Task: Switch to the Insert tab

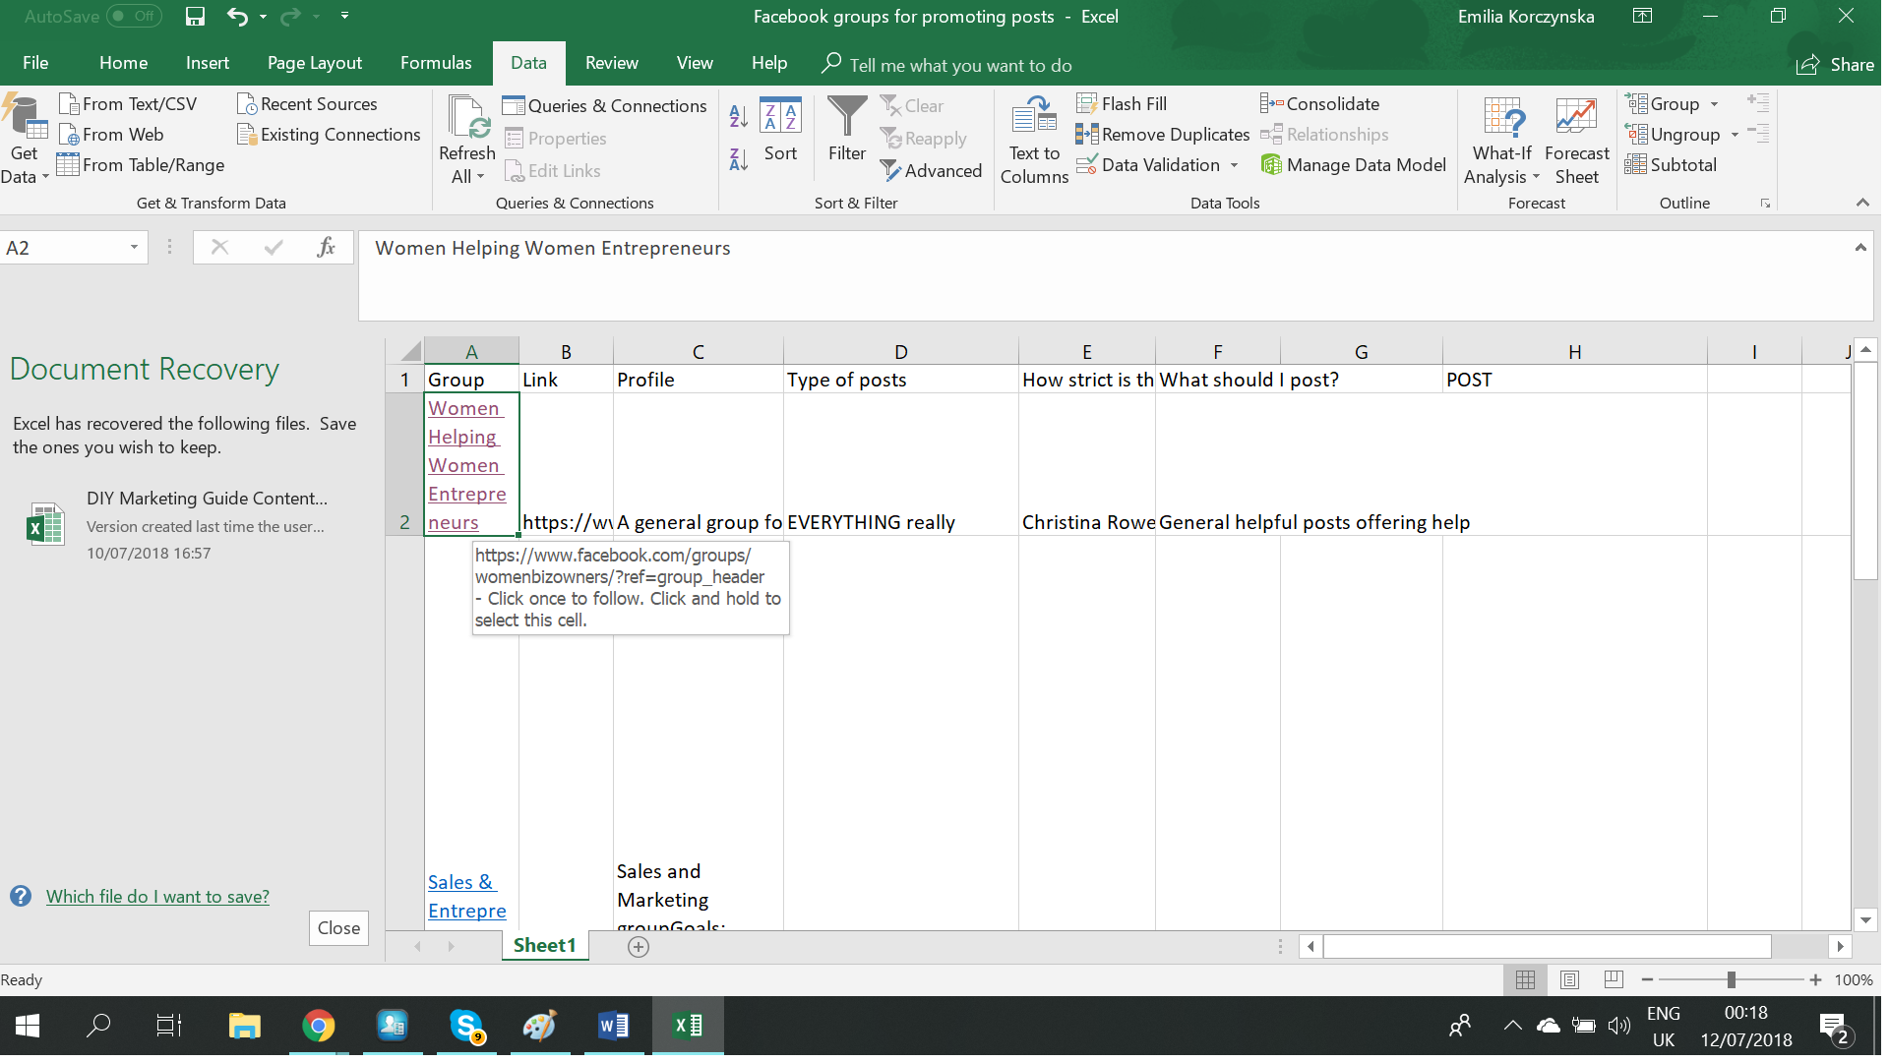Action: coord(208,64)
